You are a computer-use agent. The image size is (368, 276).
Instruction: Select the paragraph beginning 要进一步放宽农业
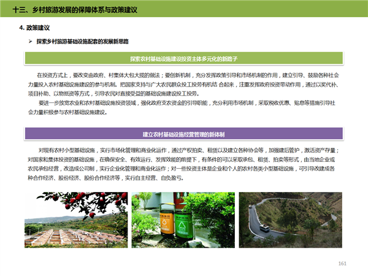[183, 108]
